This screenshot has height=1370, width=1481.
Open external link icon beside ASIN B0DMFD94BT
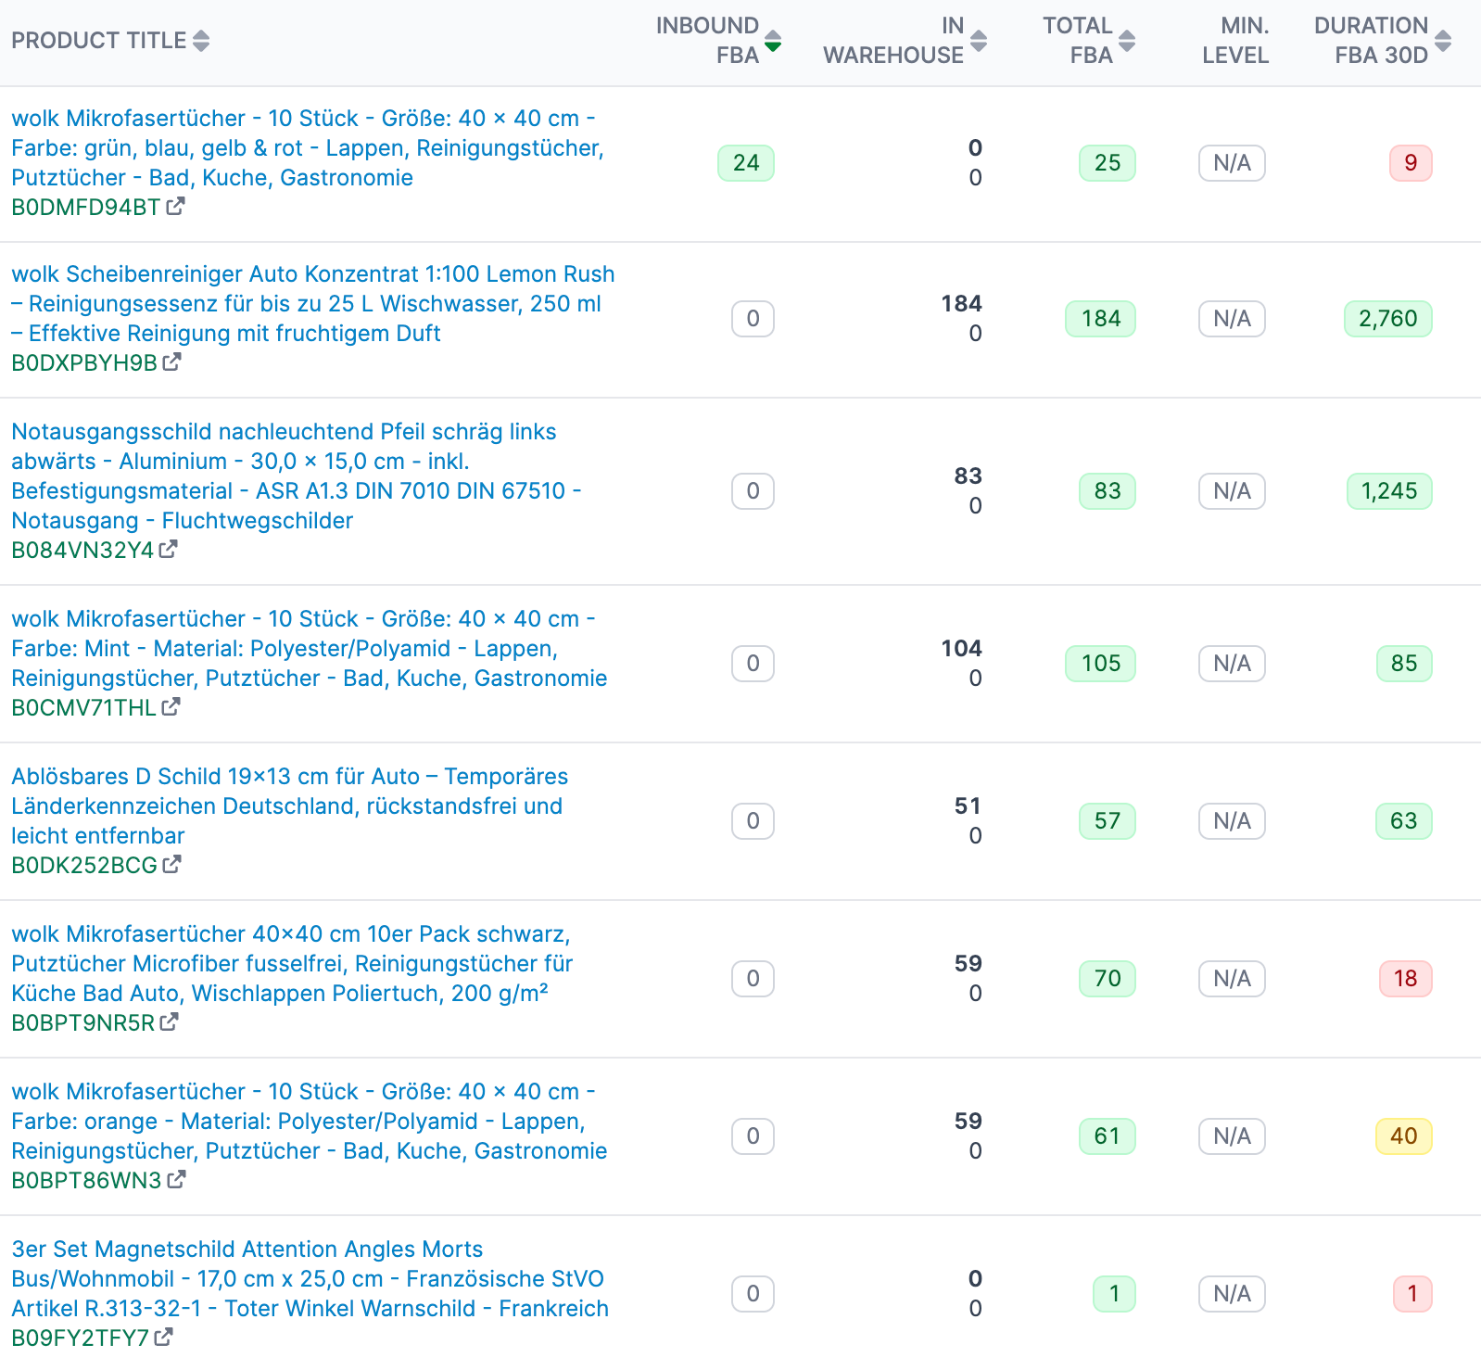click(x=175, y=207)
